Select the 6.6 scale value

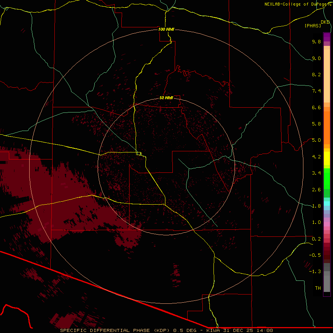coord(316,107)
